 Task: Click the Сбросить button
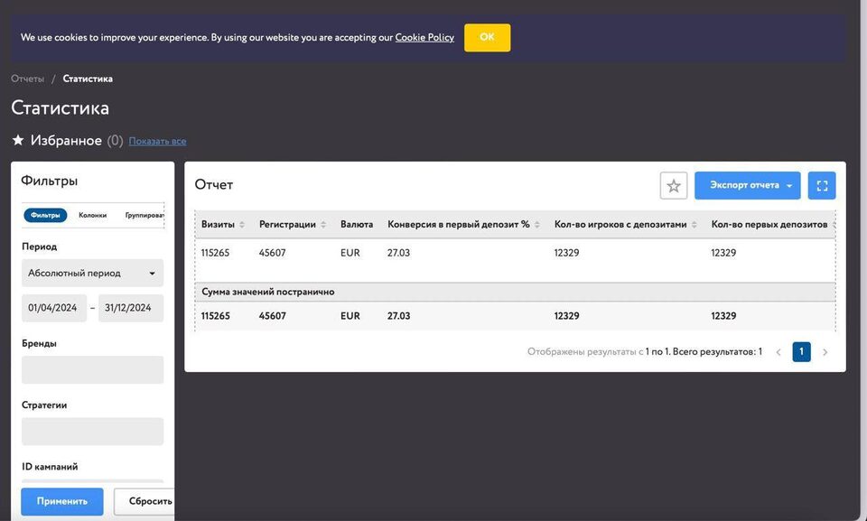(144, 501)
